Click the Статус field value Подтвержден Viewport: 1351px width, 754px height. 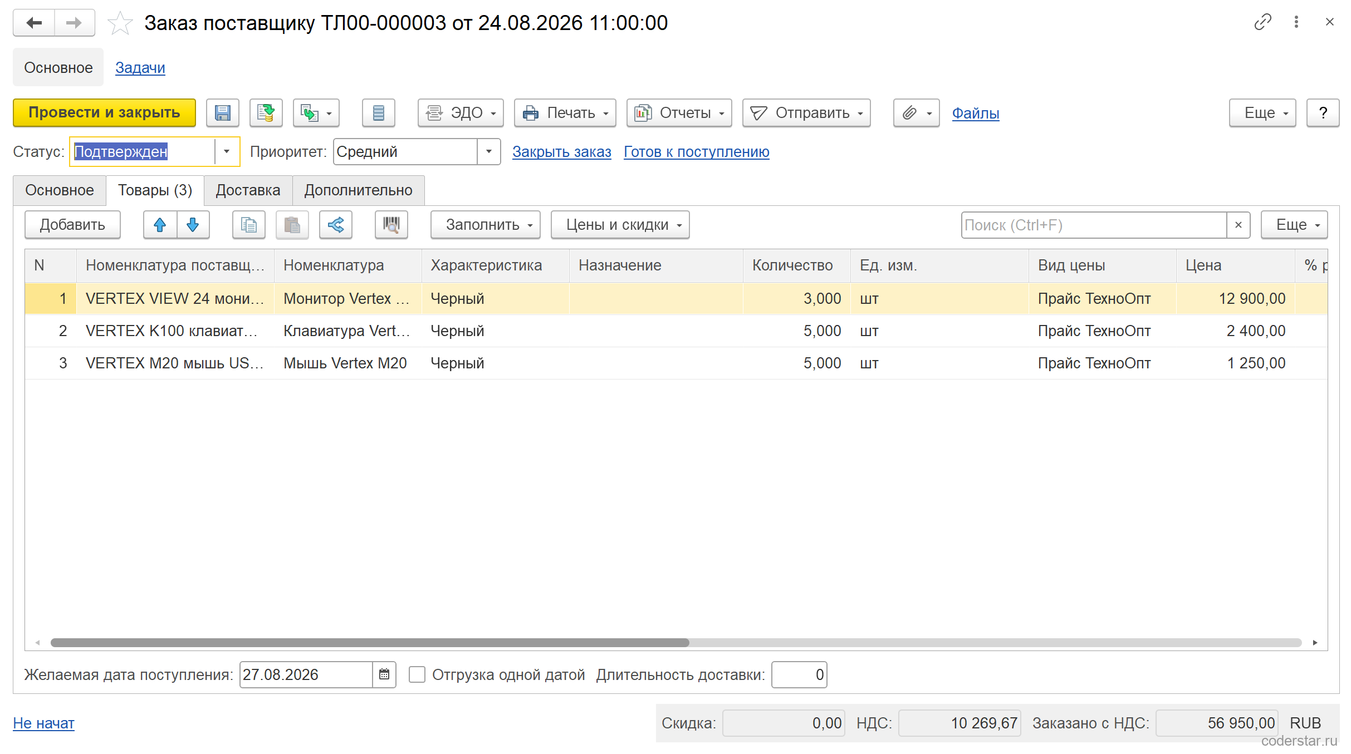click(143, 151)
